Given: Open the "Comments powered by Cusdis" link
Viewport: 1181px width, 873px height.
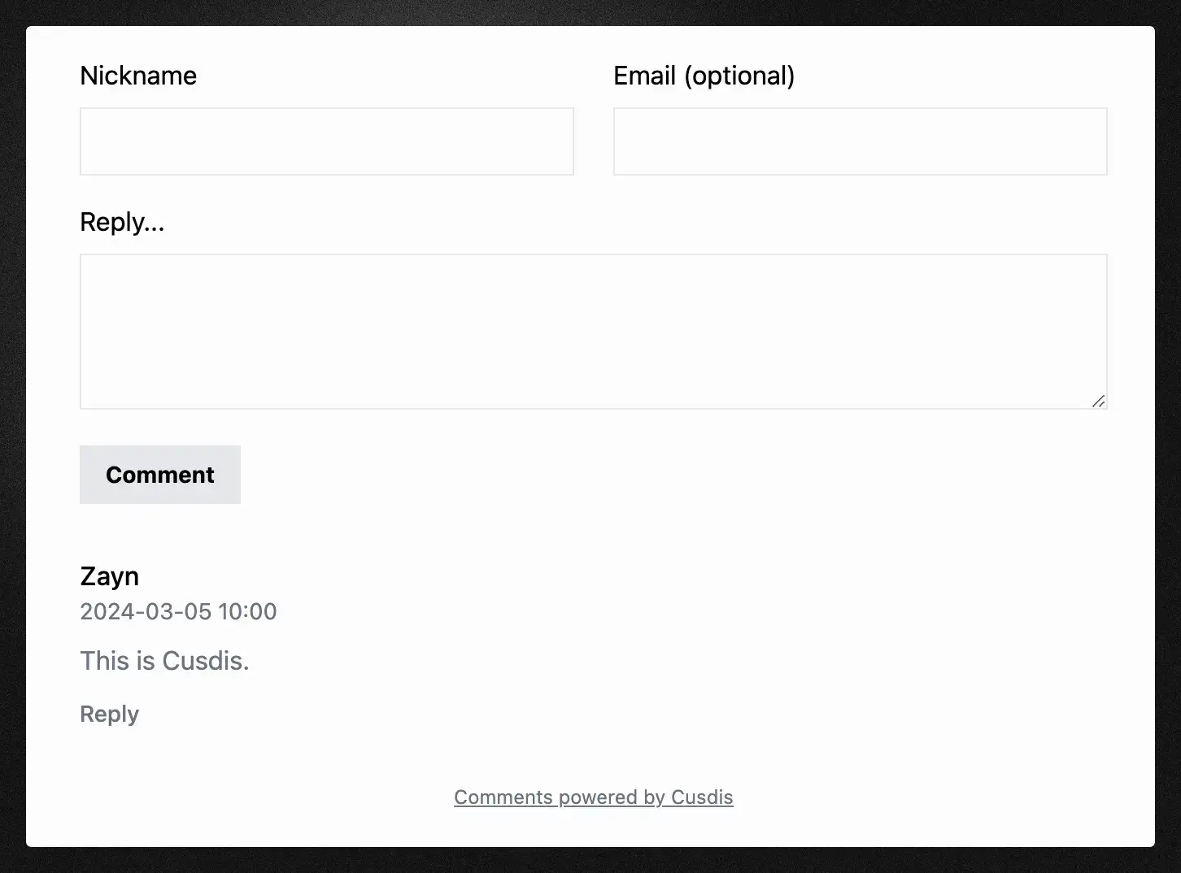Looking at the screenshot, I should coord(593,797).
